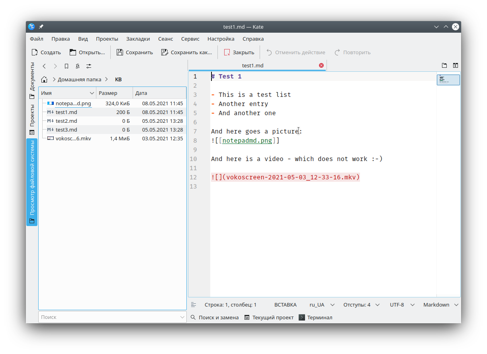Click the line-indicator icon in the status bar
Image resolution: width=487 pixels, height=354 pixels.
pos(193,305)
